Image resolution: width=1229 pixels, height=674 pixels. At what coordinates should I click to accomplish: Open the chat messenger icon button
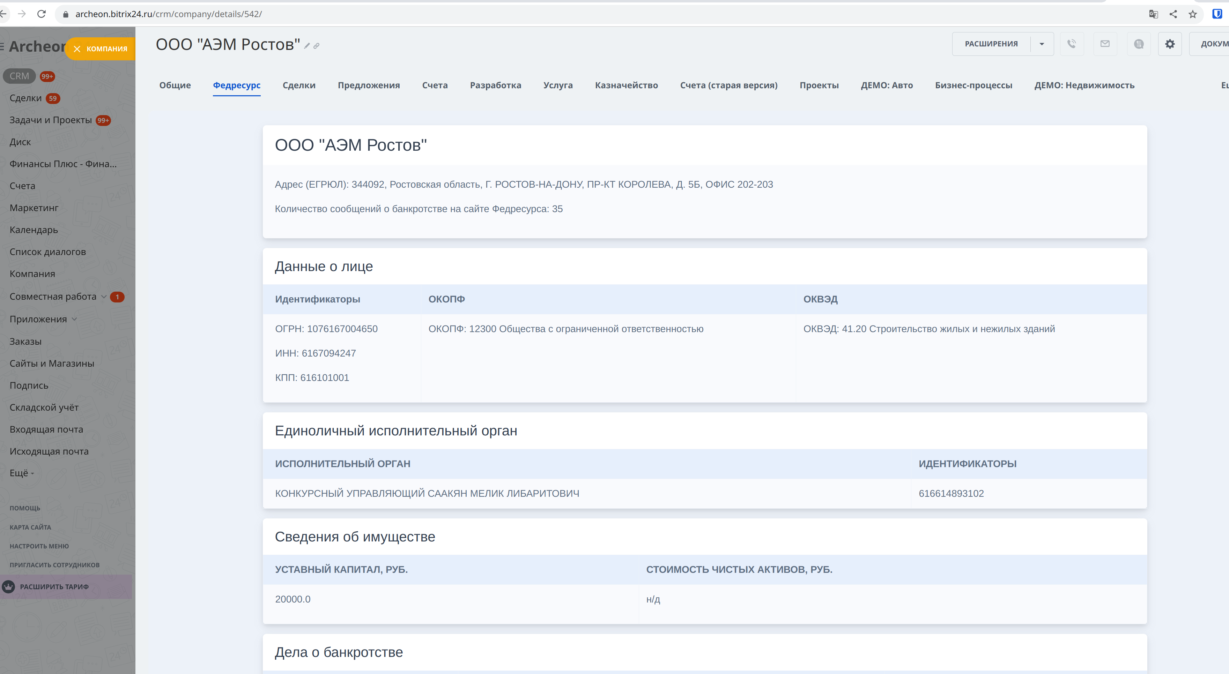tap(1138, 44)
